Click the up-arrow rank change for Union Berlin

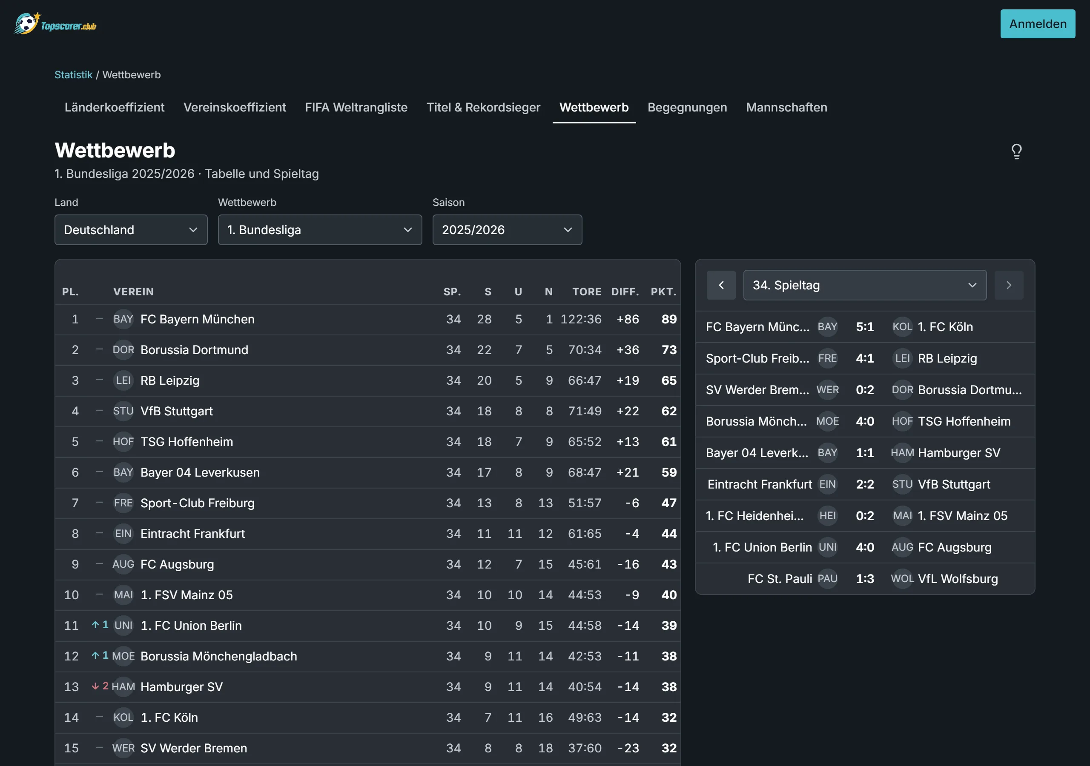[100, 625]
